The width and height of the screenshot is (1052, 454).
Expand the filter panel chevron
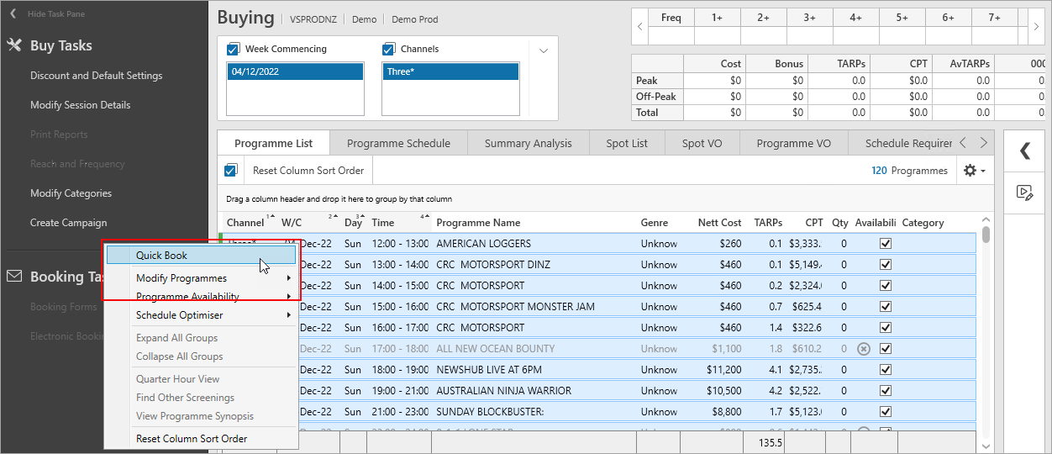click(544, 50)
